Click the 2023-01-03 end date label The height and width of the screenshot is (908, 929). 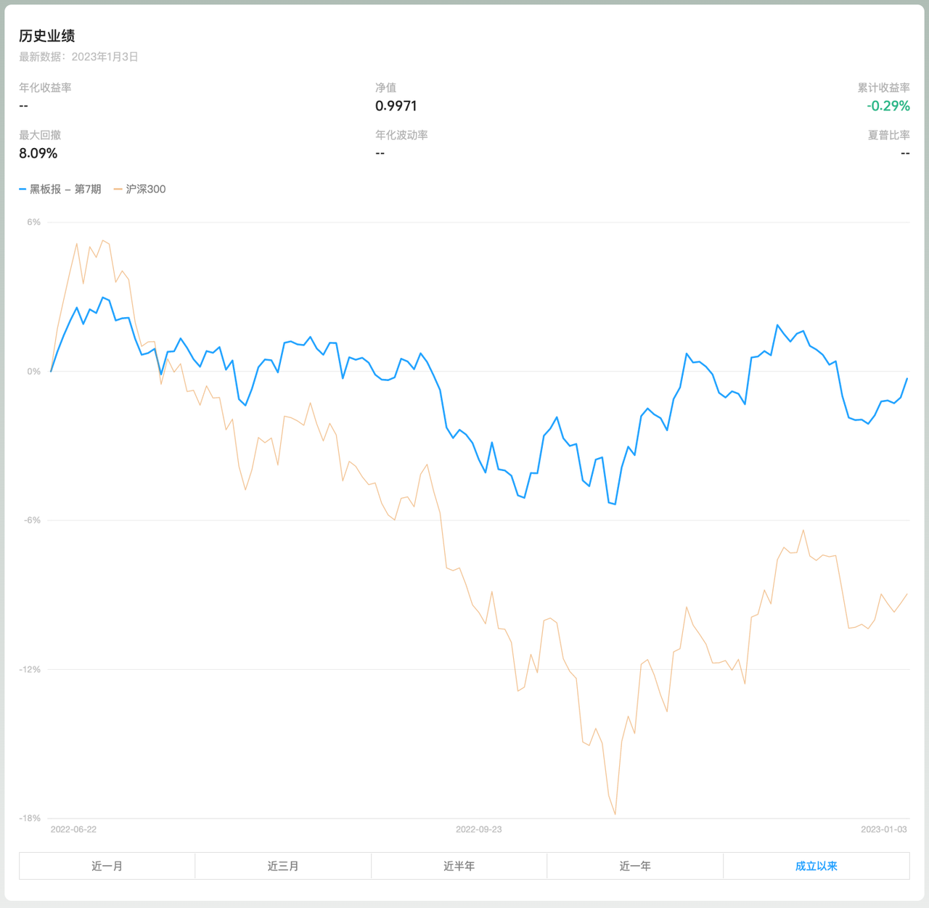coord(883,829)
